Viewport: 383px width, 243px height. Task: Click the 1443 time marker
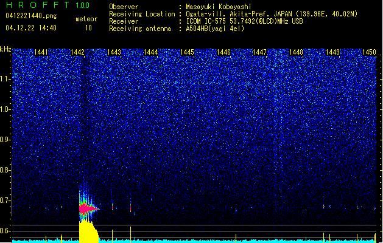[x=114, y=52]
